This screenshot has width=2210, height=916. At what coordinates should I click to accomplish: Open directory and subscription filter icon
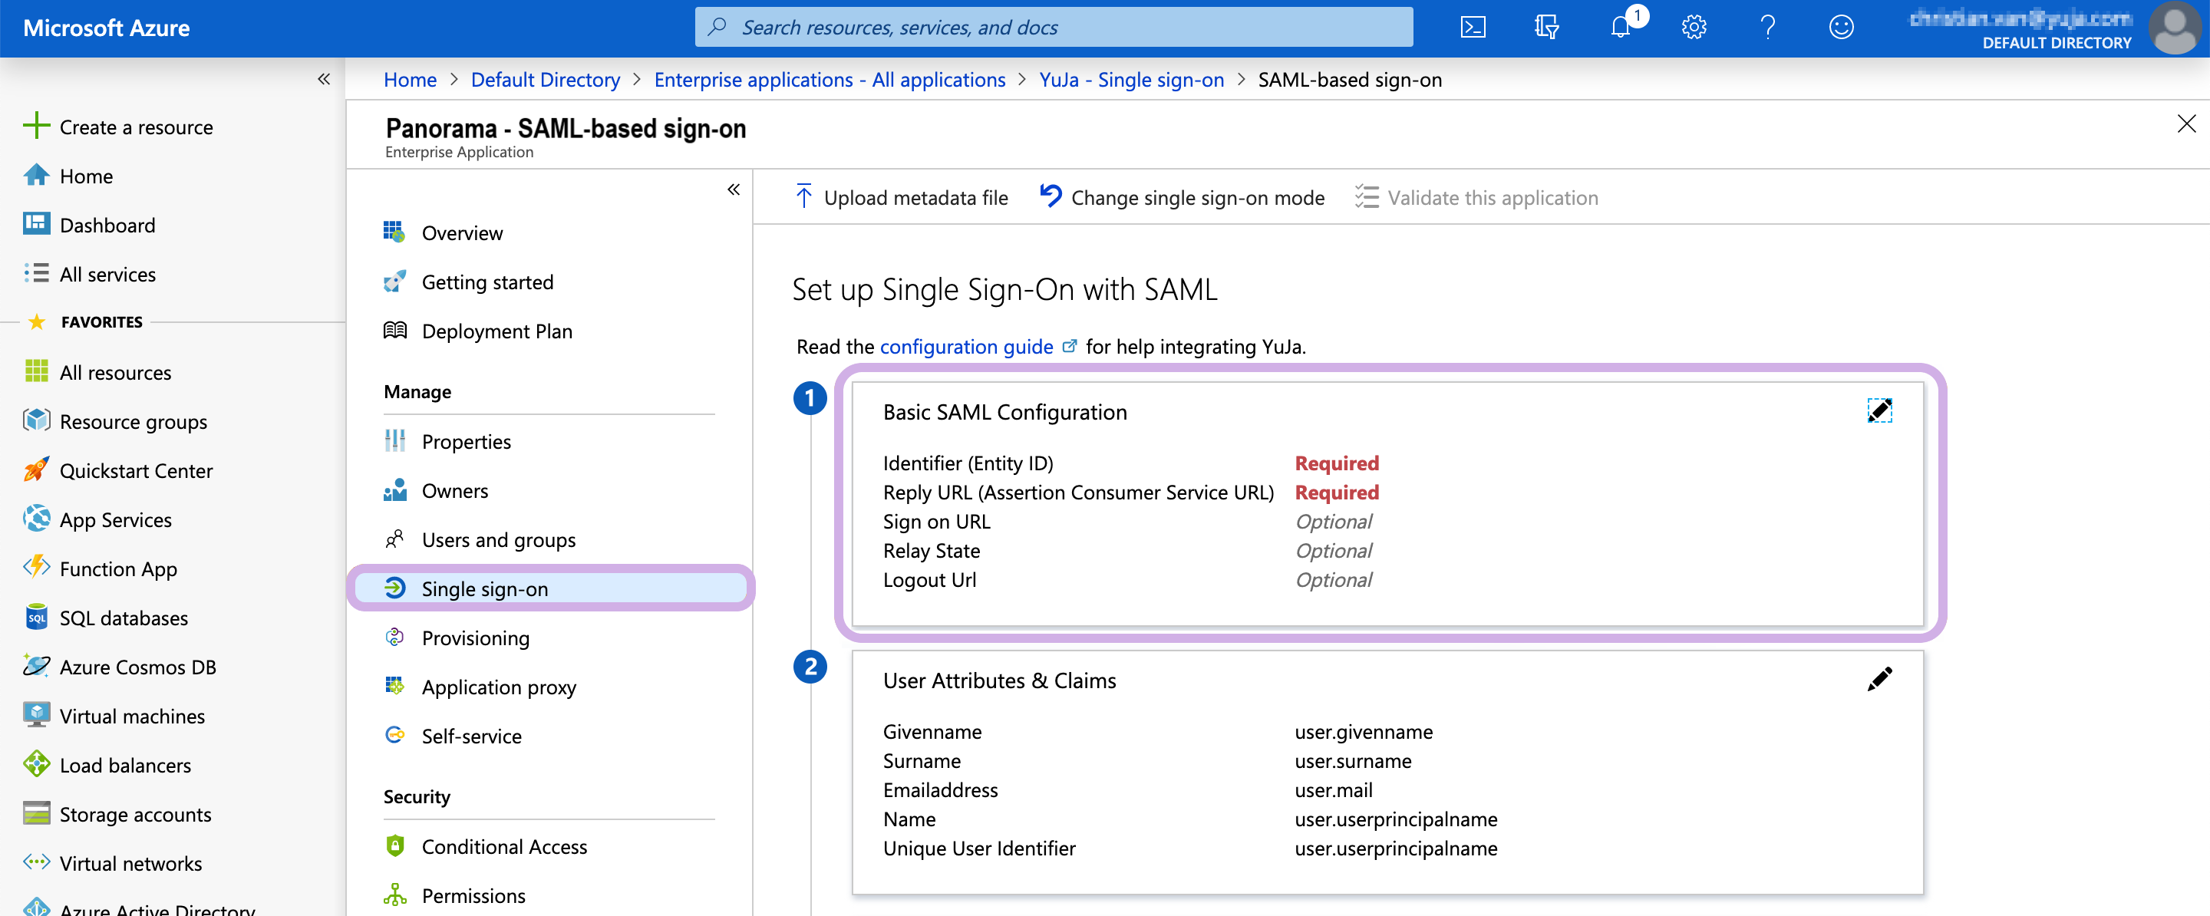pos(1546,28)
